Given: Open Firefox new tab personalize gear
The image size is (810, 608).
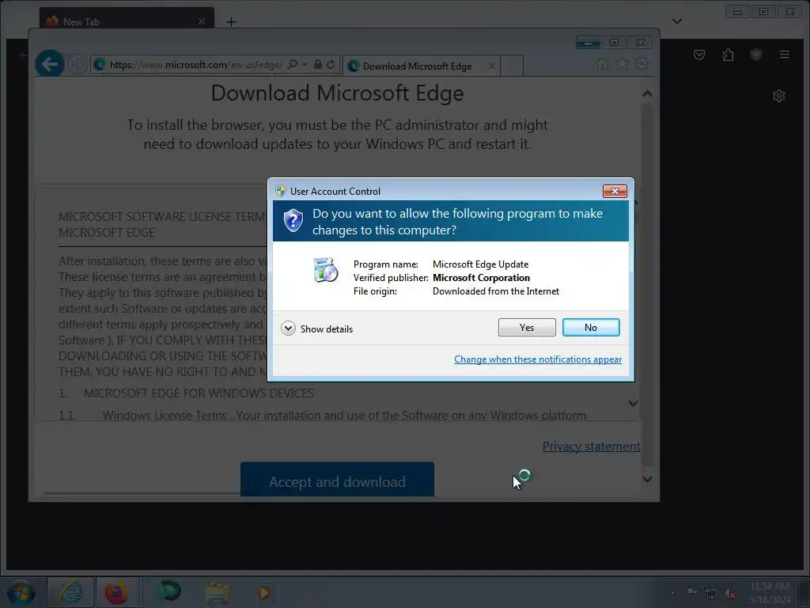Looking at the screenshot, I should (x=779, y=96).
